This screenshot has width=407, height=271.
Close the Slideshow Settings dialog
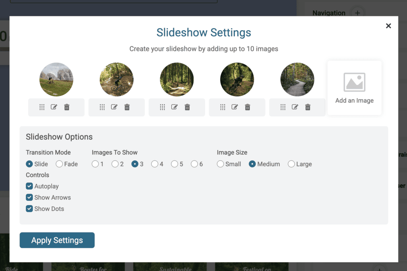click(388, 26)
